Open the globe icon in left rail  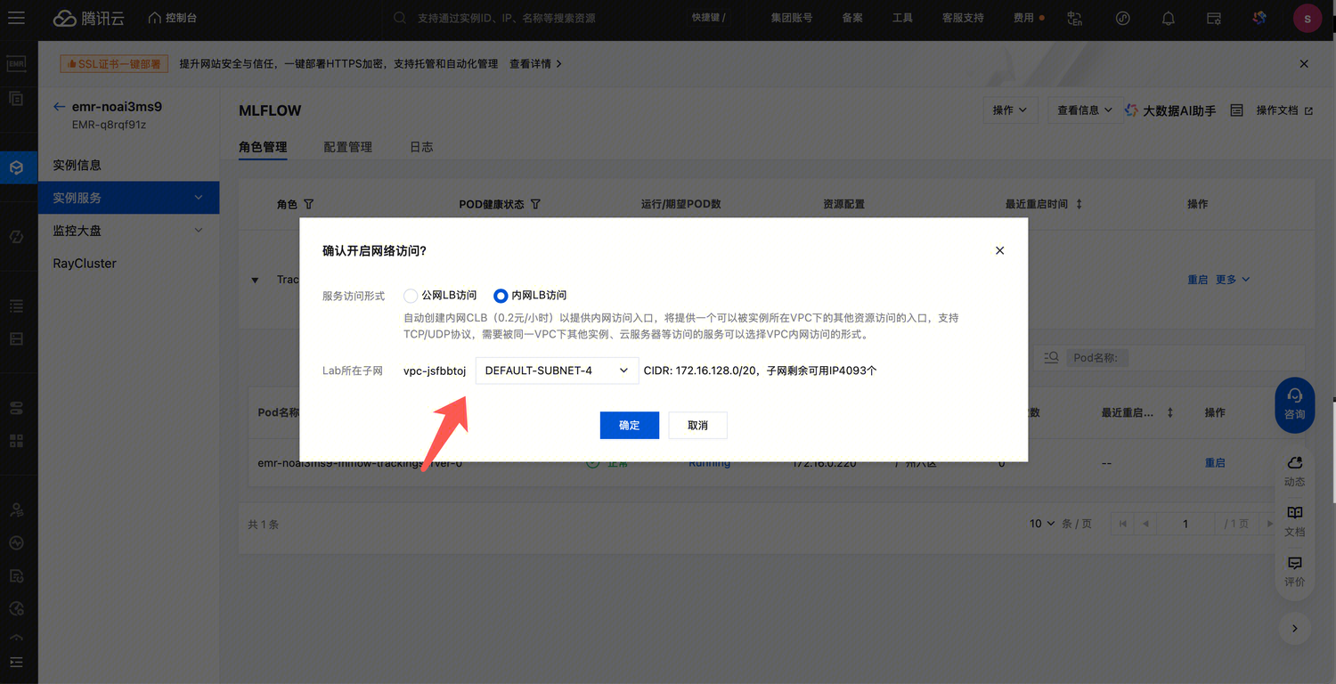[x=16, y=609]
